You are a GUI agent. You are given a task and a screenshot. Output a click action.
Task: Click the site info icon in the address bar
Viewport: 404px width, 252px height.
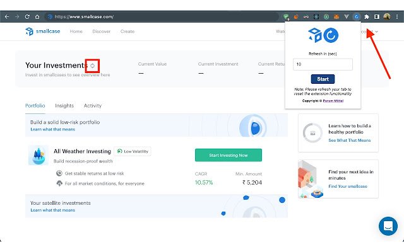pos(50,17)
